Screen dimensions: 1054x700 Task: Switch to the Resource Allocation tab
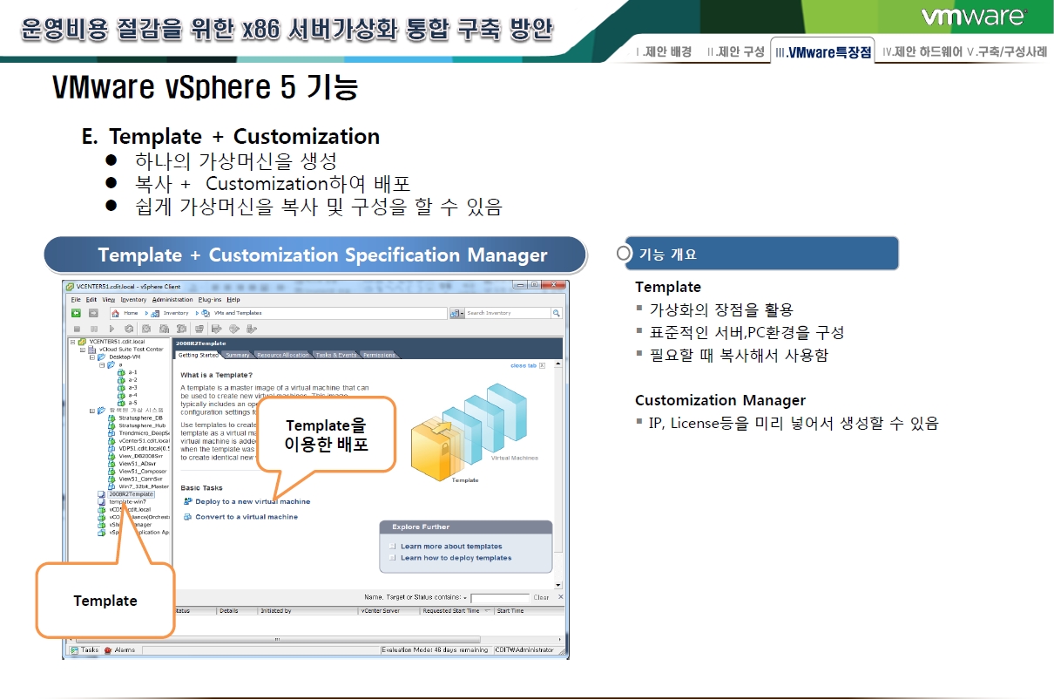tap(282, 355)
